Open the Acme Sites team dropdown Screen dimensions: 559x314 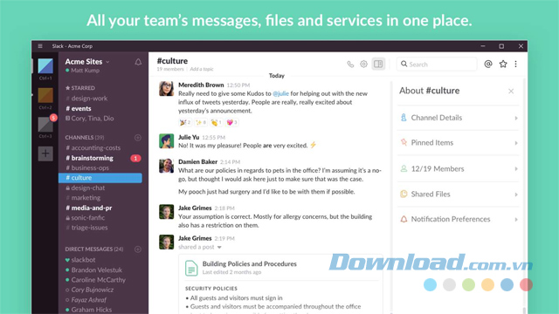pos(87,62)
